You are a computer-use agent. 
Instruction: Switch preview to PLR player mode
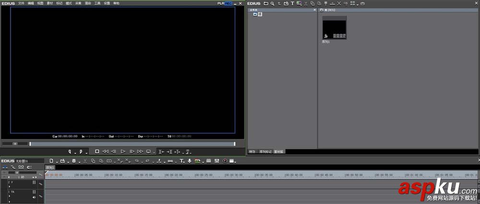pos(221,3)
